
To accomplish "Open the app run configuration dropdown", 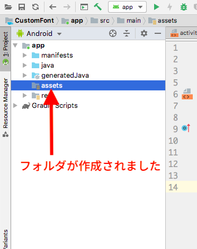I will [127, 7].
